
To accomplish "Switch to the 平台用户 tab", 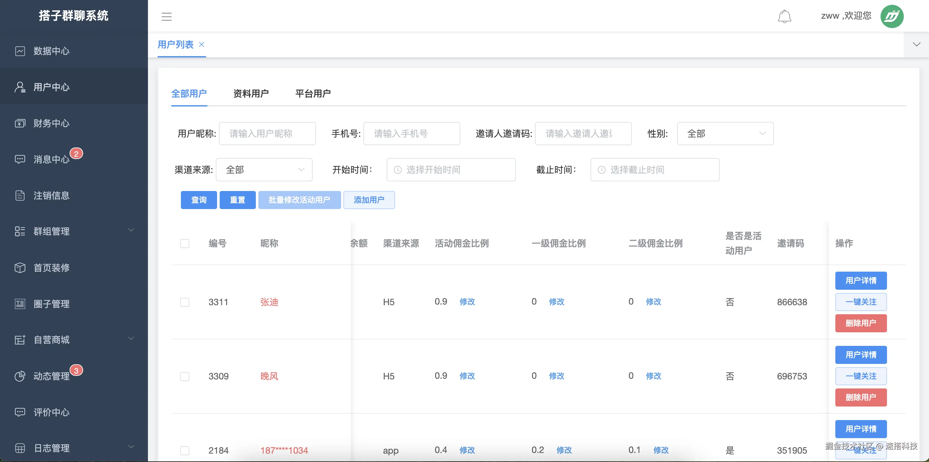I will click(x=313, y=93).
